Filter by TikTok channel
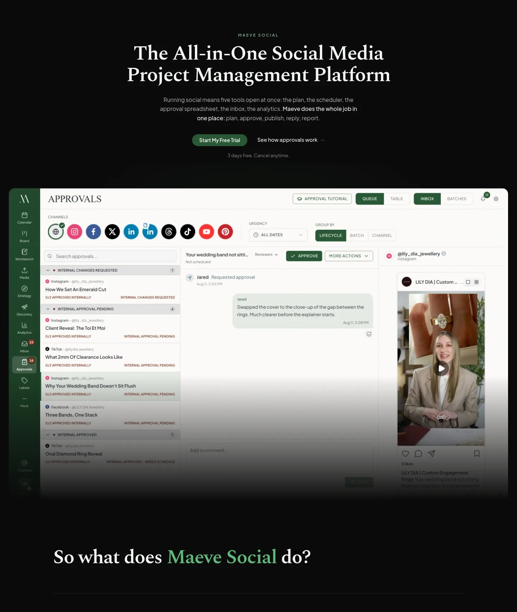The height and width of the screenshot is (612, 517). pyautogui.click(x=188, y=232)
